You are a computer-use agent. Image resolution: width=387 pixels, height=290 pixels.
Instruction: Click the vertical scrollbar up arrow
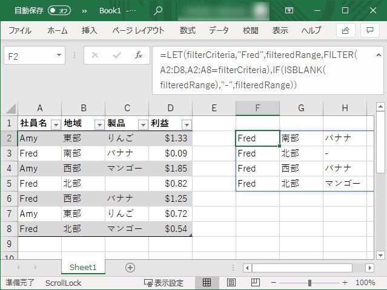[x=380, y=107]
